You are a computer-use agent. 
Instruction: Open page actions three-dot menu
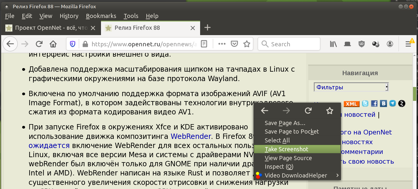pos(222,44)
